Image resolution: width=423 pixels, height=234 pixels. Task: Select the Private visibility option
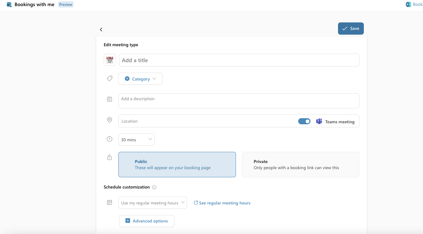pyautogui.click(x=301, y=164)
